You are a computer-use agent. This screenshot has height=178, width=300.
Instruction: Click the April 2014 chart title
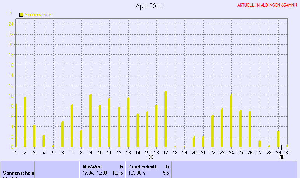[149, 6]
